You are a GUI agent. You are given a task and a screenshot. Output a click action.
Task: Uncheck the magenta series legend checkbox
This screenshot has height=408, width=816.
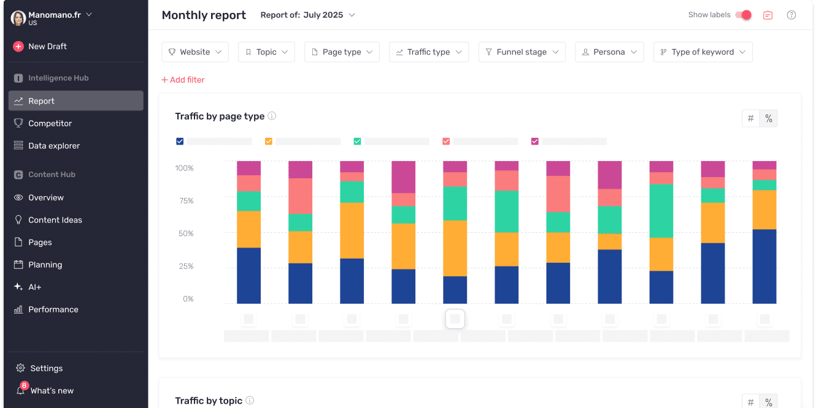[534, 141]
